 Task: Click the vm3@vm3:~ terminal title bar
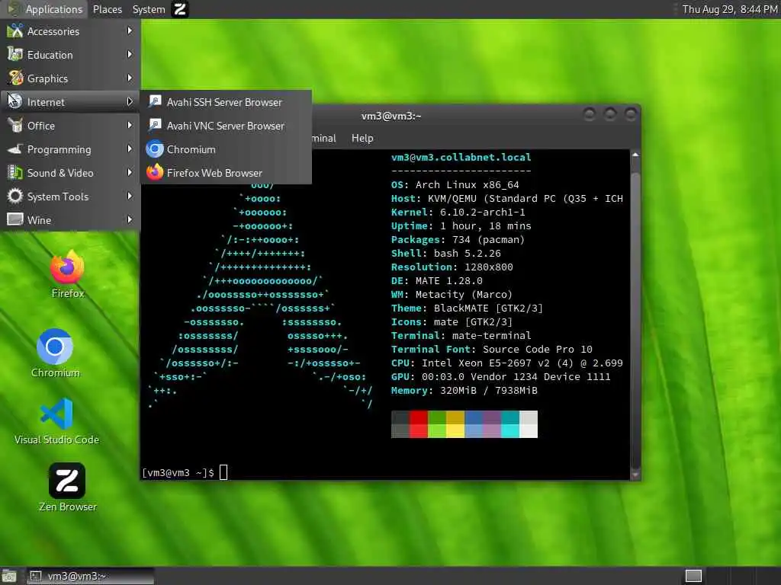tap(391, 116)
